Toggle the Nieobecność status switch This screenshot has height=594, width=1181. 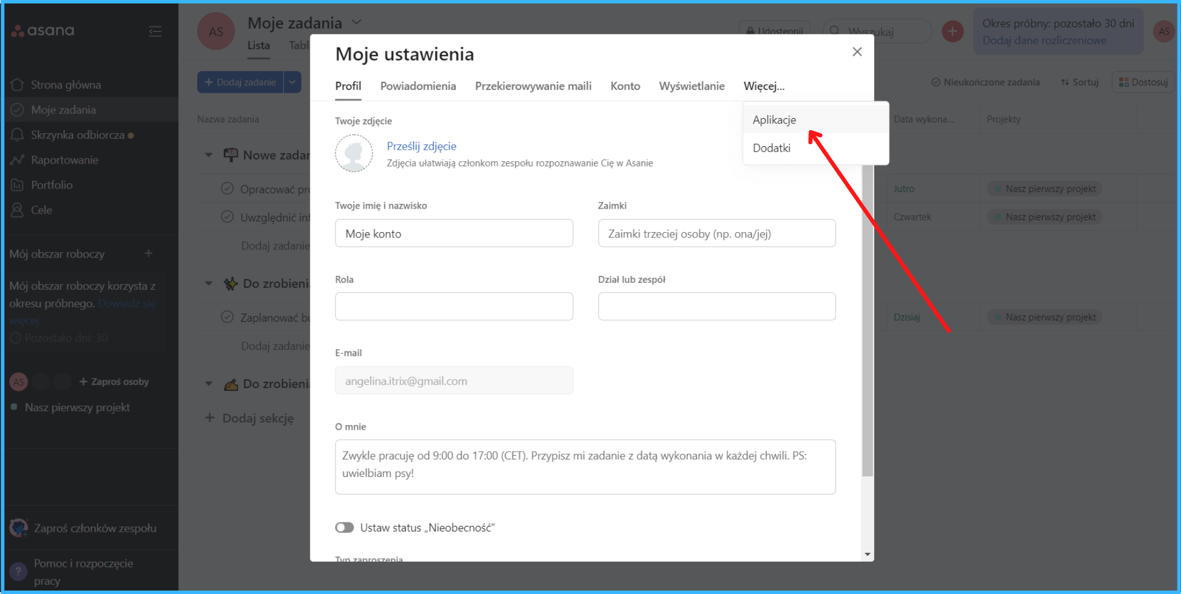click(x=344, y=528)
